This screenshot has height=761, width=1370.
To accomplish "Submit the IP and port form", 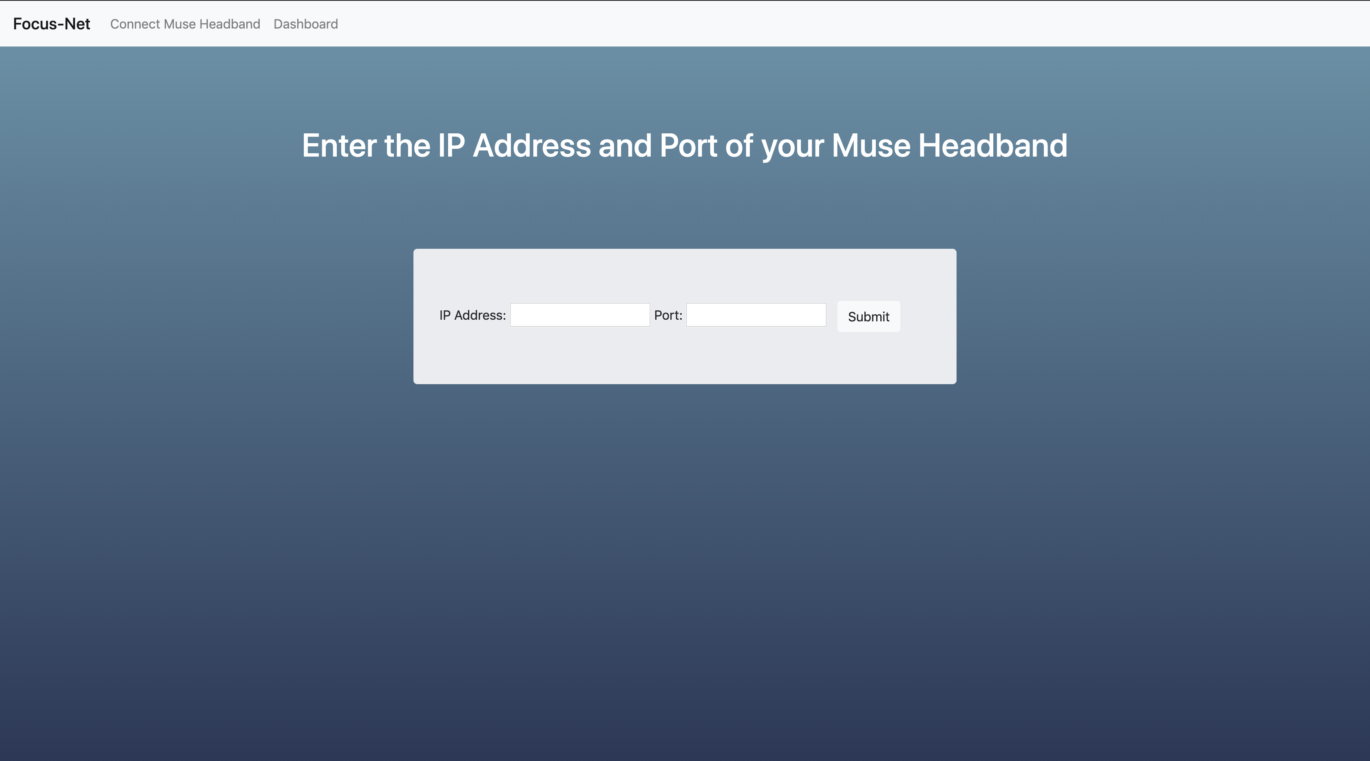I will point(868,316).
